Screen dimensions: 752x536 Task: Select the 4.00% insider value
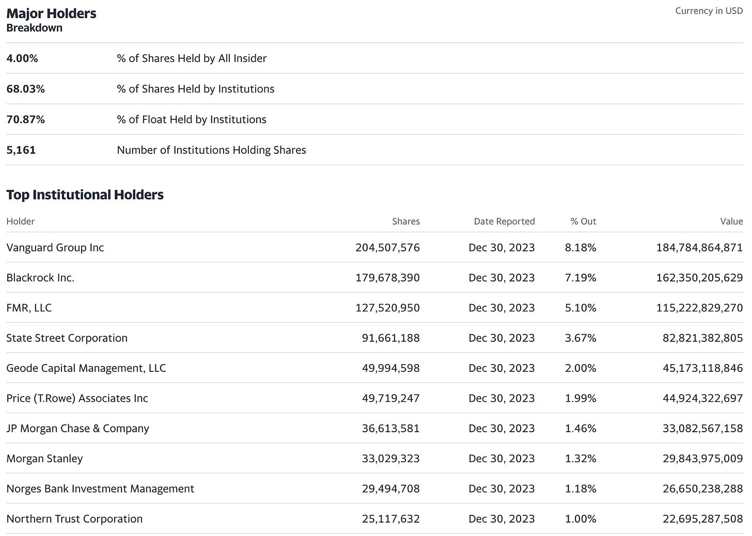[22, 58]
